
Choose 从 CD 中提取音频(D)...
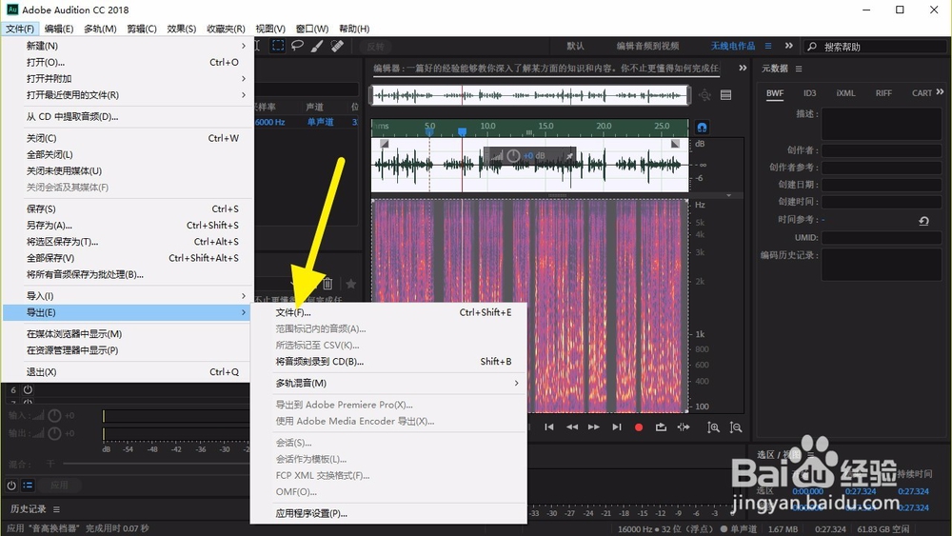pyautogui.click(x=128, y=116)
